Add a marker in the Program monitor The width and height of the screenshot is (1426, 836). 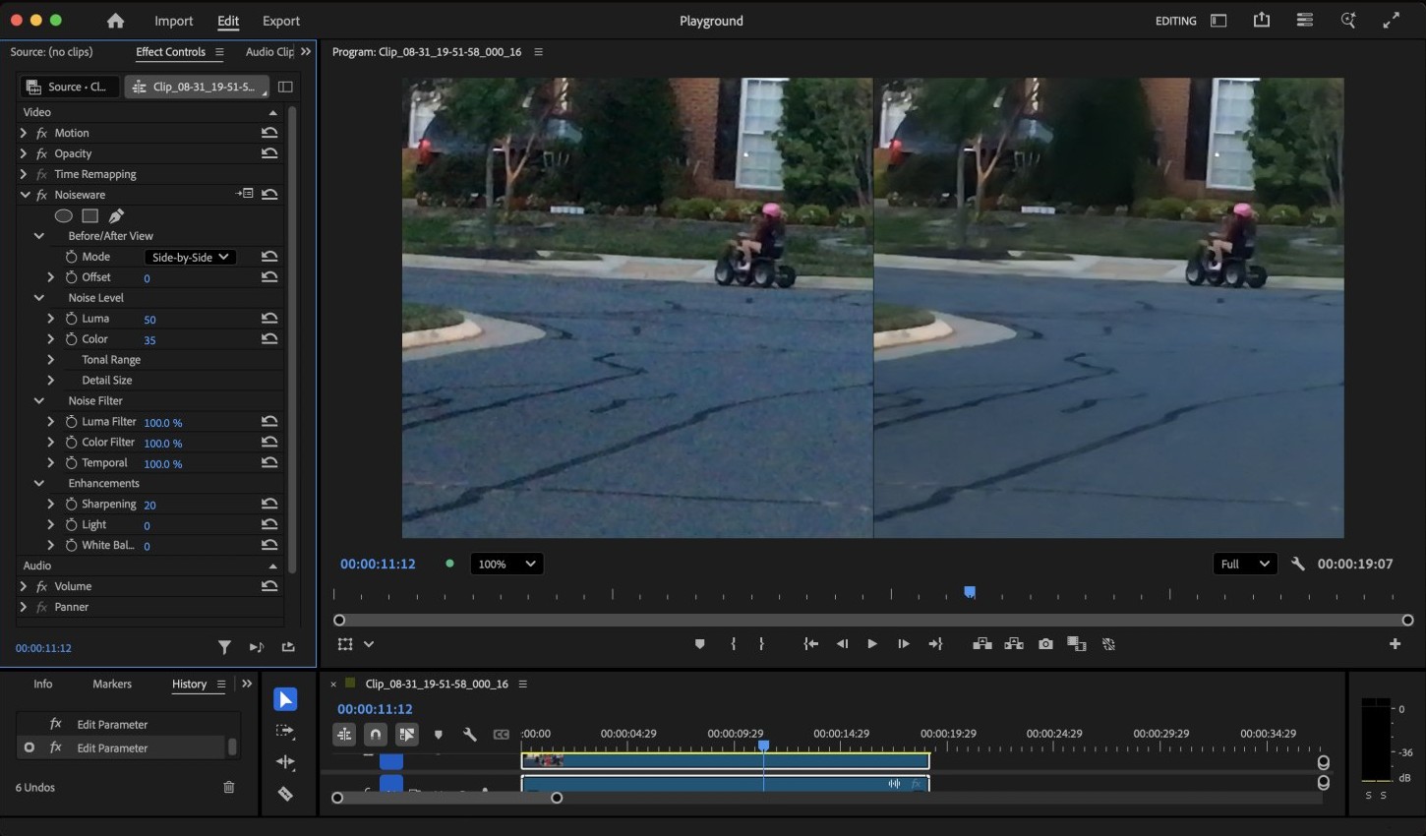[699, 644]
